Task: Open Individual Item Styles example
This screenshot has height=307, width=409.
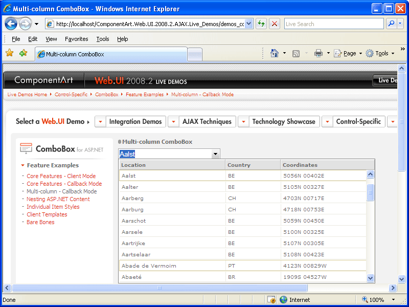Action: [x=53, y=207]
